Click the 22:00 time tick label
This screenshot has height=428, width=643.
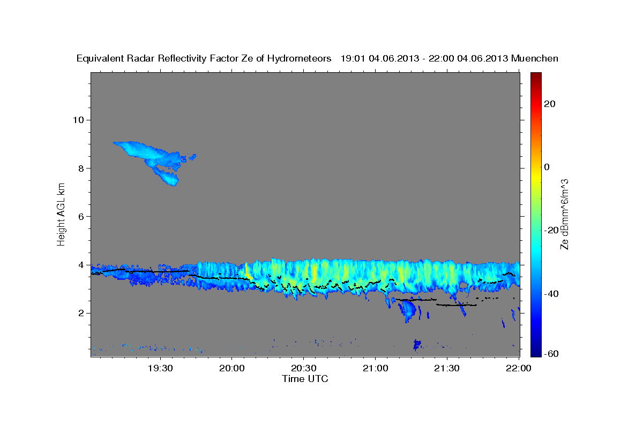tap(518, 369)
